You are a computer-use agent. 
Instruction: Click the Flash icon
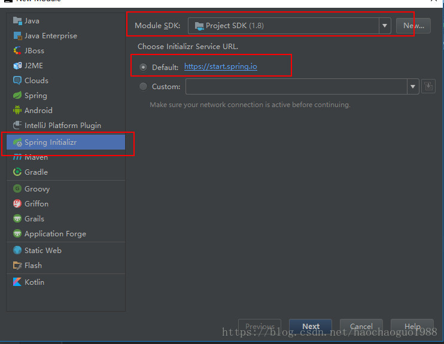click(x=17, y=265)
